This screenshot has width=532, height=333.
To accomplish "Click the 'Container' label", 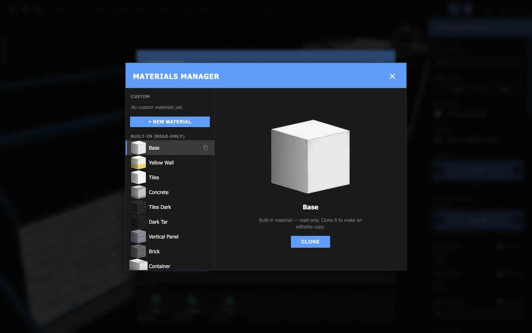I will [x=159, y=266].
